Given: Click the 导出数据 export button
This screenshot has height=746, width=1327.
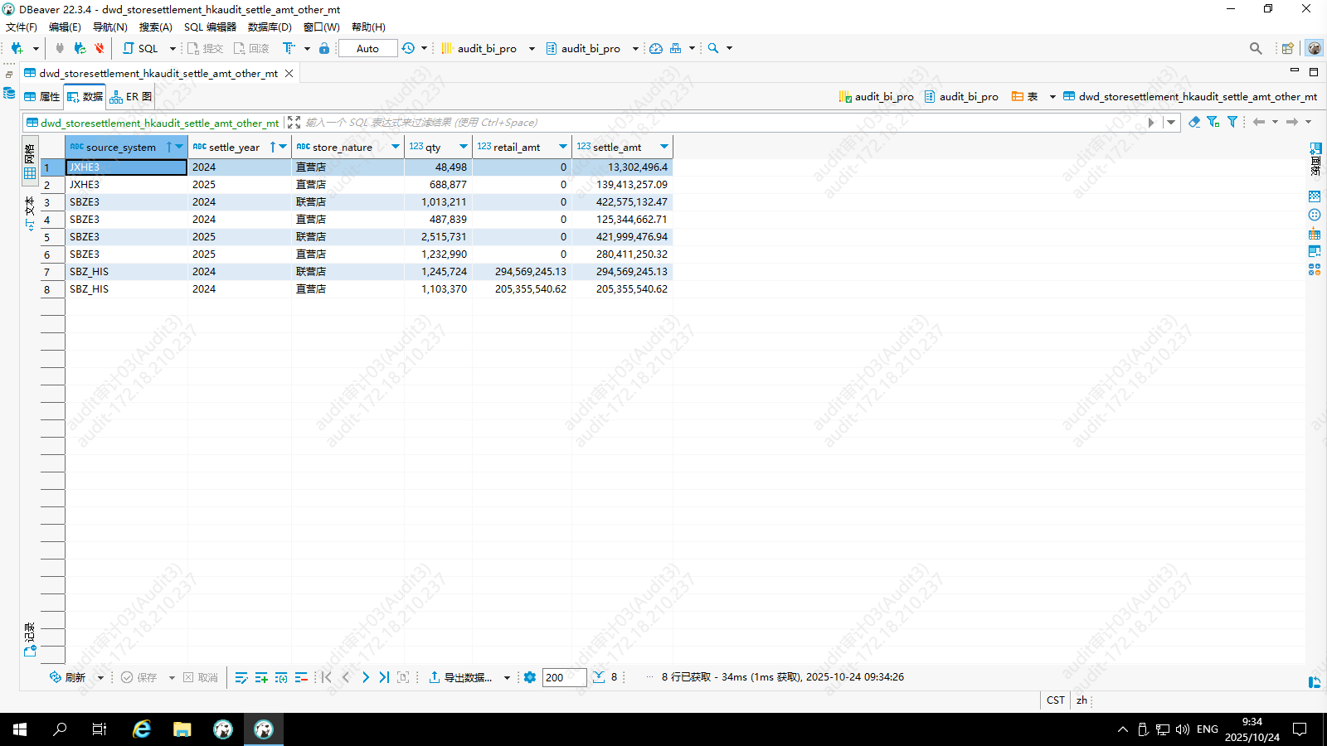Looking at the screenshot, I should pos(461,677).
